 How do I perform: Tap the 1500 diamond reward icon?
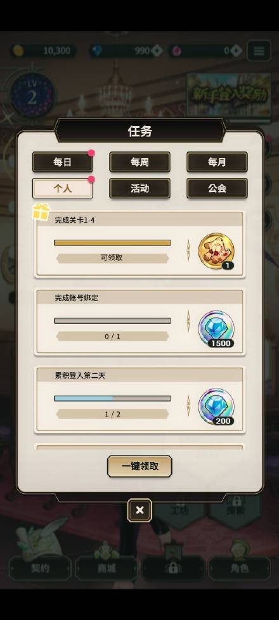216,329
